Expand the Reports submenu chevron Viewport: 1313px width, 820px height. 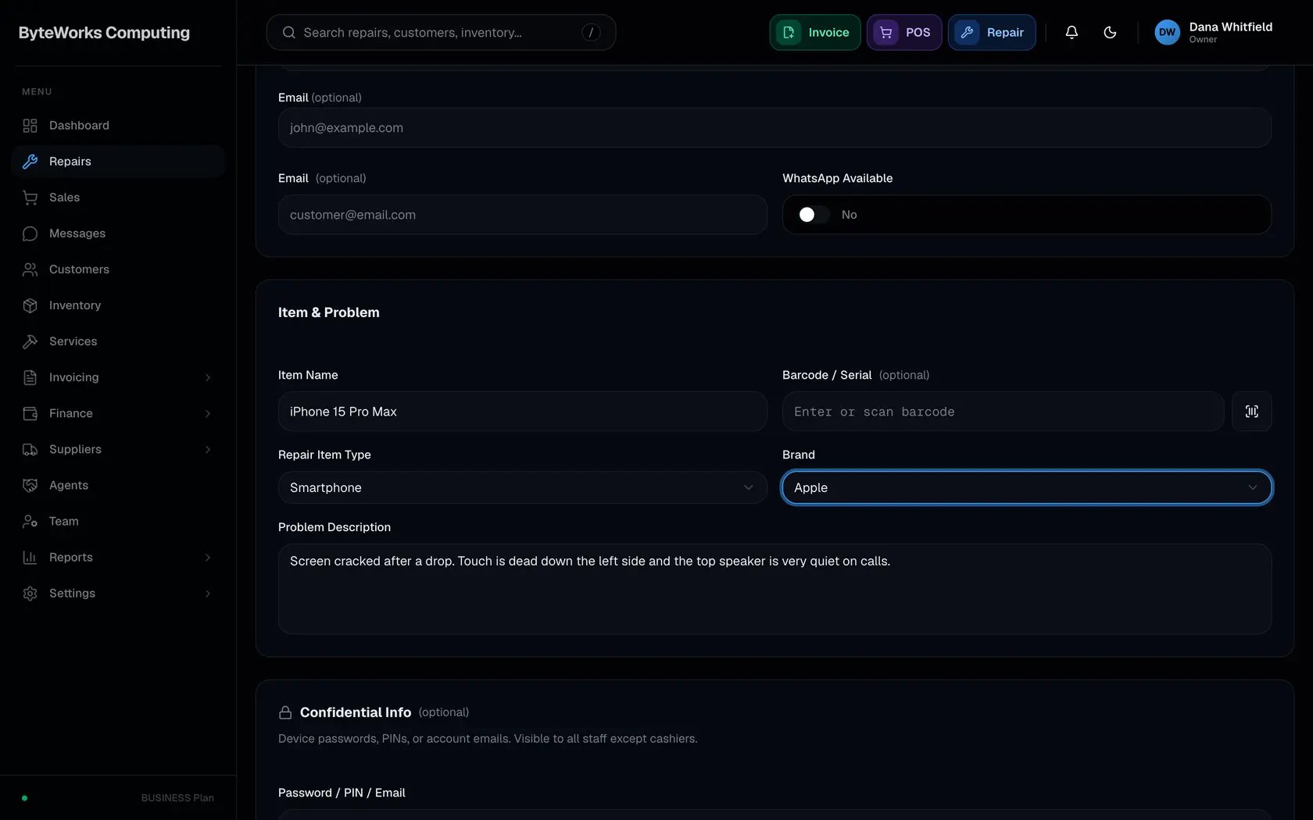point(208,557)
